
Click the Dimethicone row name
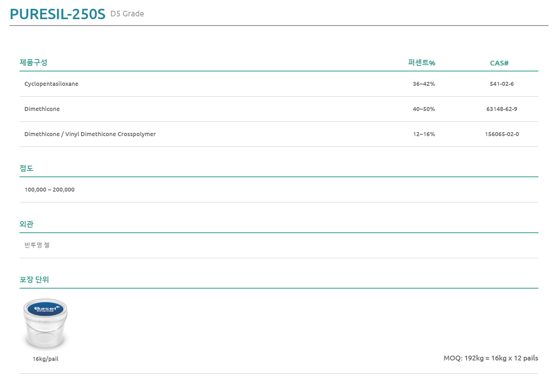pos(42,109)
